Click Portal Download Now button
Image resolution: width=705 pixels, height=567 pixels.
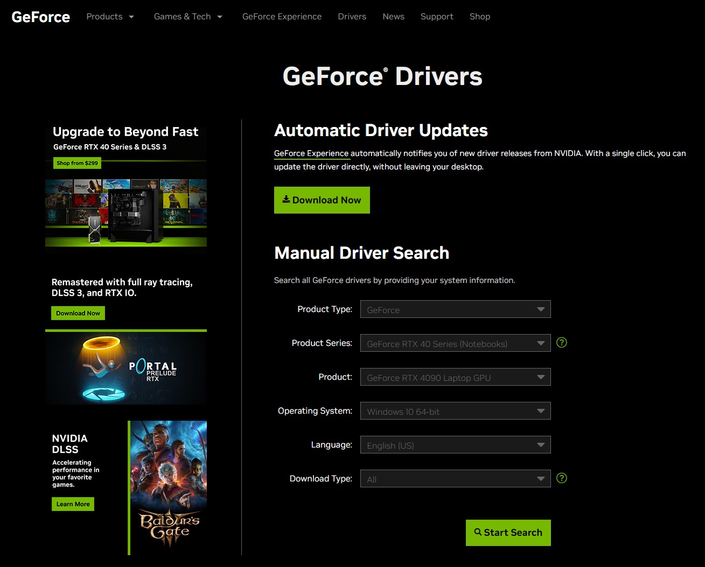(78, 313)
